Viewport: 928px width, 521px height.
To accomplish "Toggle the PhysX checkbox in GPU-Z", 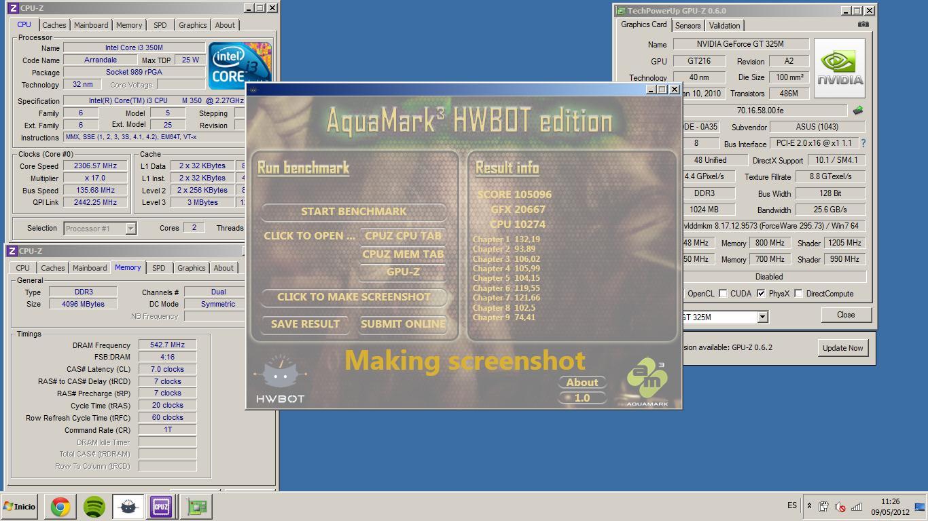I will coord(761,294).
